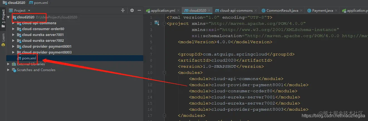Viewport: 368px width, 121px height.
Task: Expand the cloud-consumer-order80 module arrow
Action: [x=13, y=29]
